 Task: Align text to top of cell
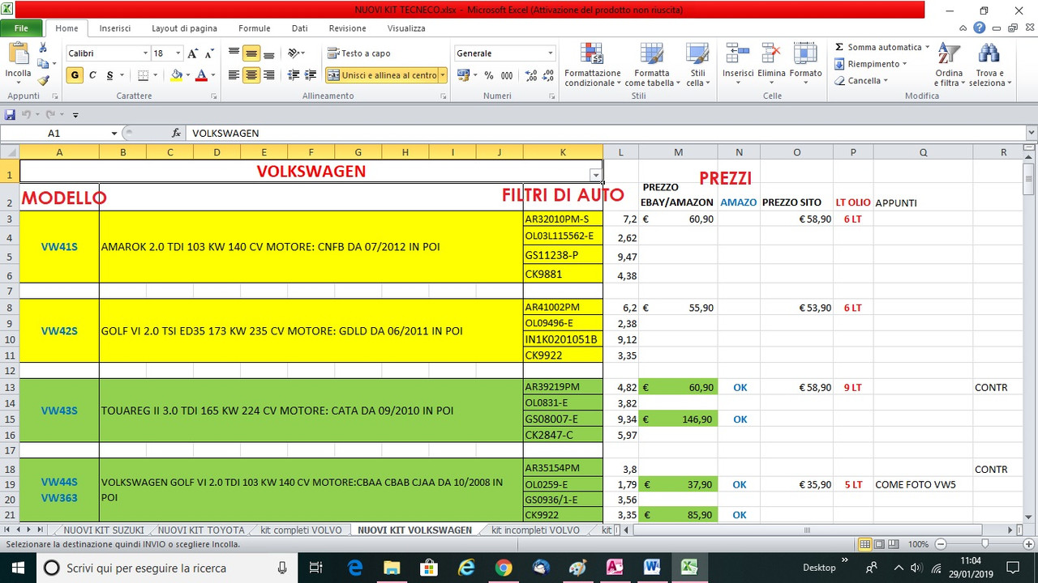(x=234, y=53)
